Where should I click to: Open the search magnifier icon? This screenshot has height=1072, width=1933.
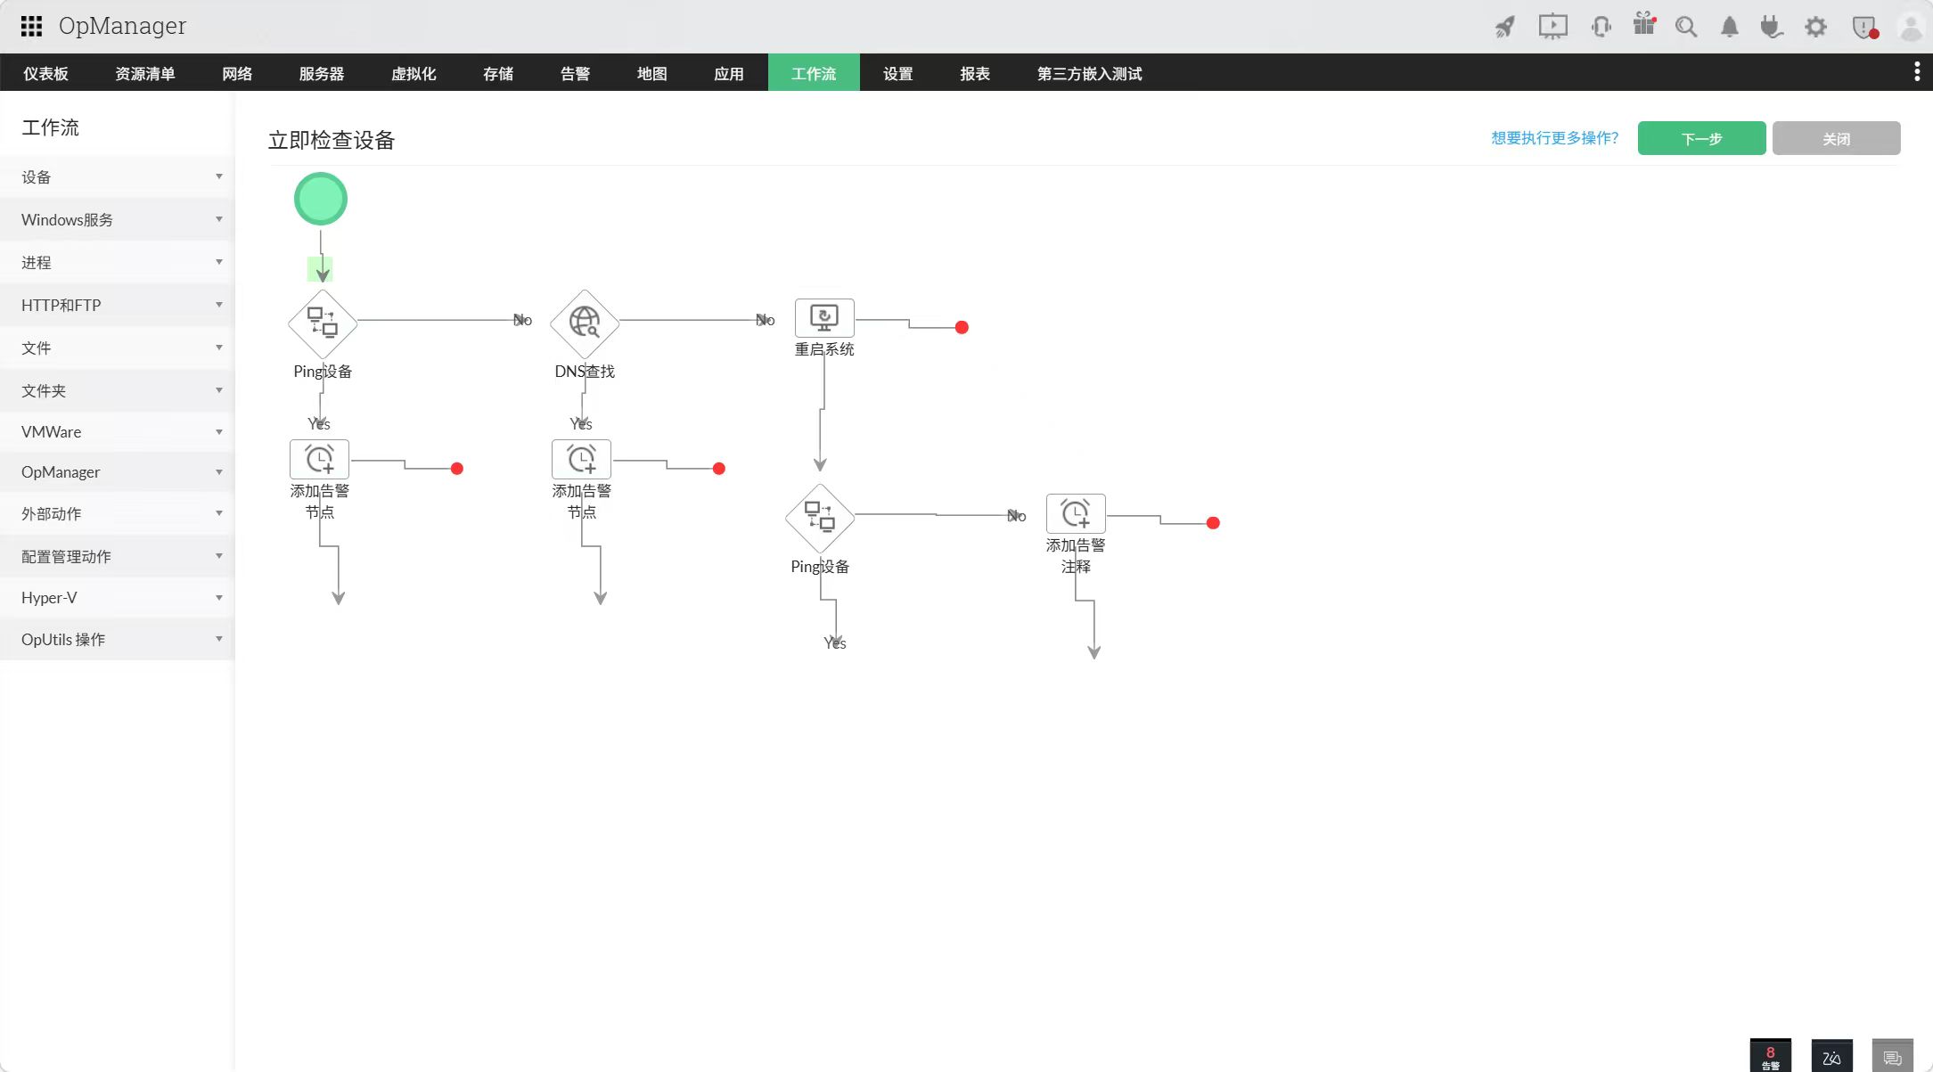[1685, 27]
